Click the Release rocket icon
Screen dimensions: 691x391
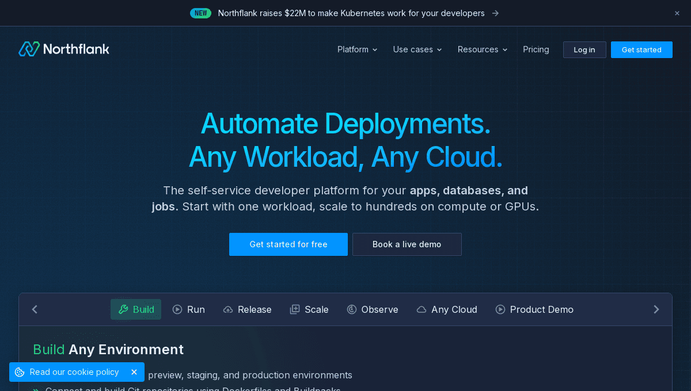point(227,309)
